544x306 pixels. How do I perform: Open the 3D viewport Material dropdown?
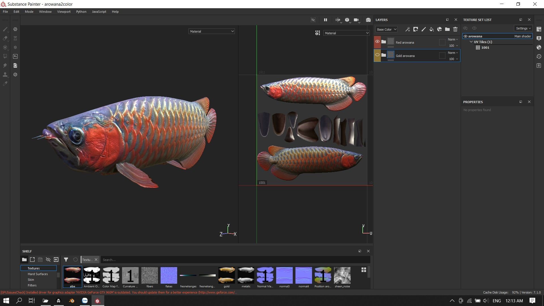pyautogui.click(x=212, y=31)
